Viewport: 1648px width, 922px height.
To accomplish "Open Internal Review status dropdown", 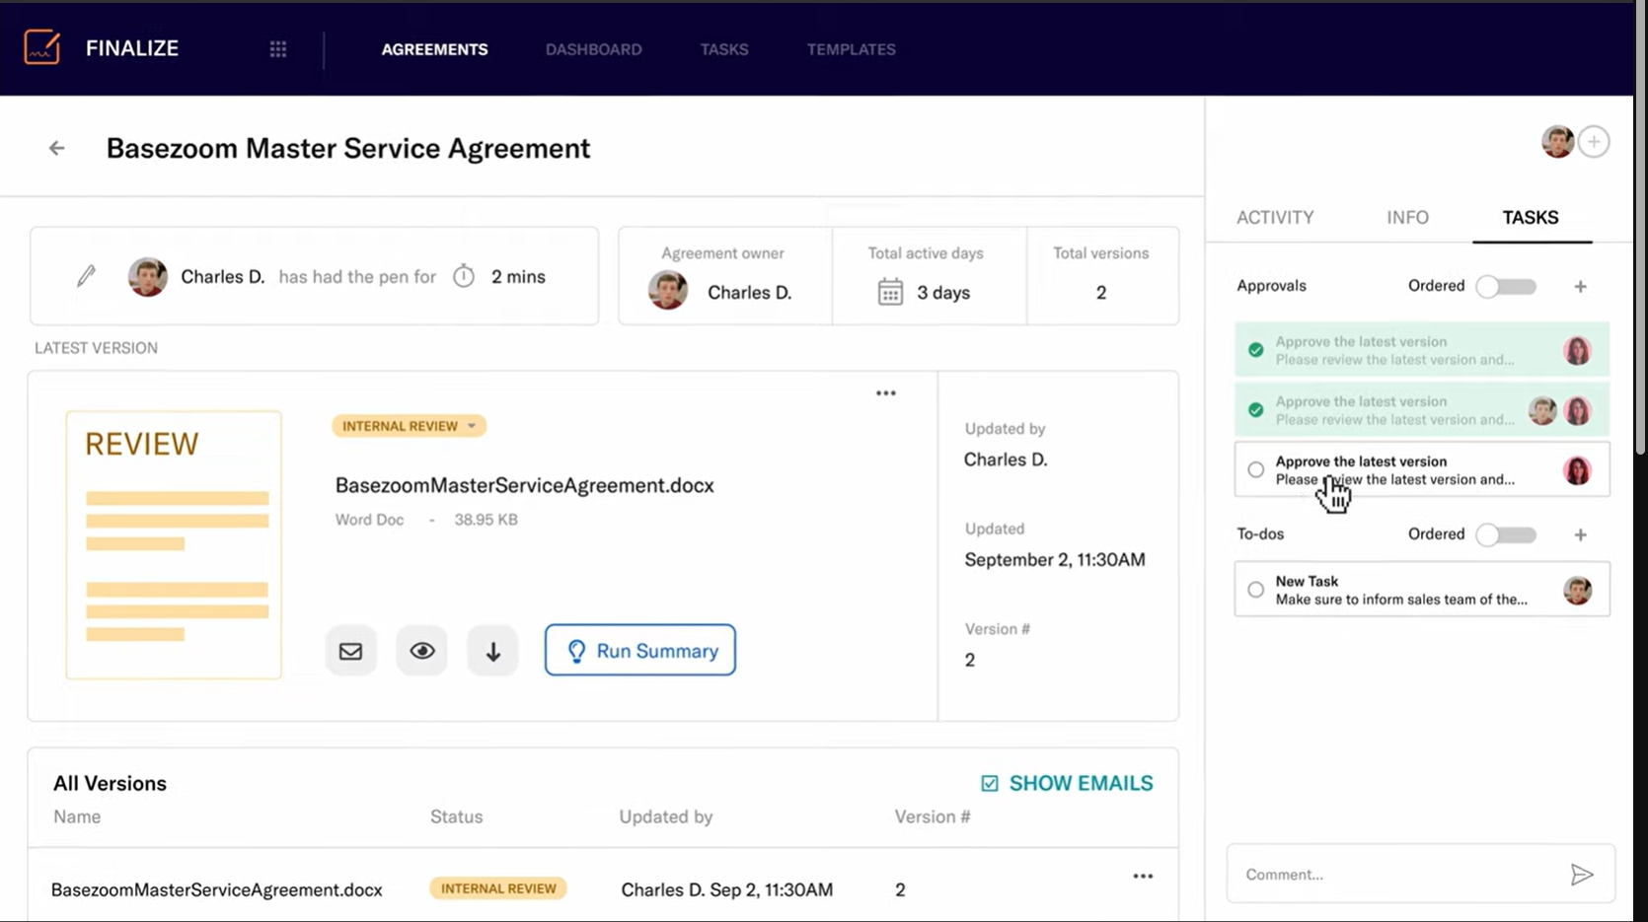I will click(409, 426).
